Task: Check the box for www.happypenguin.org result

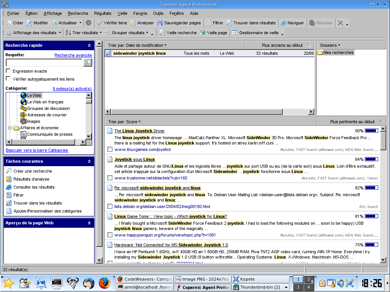Action: pyautogui.click(x=110, y=235)
